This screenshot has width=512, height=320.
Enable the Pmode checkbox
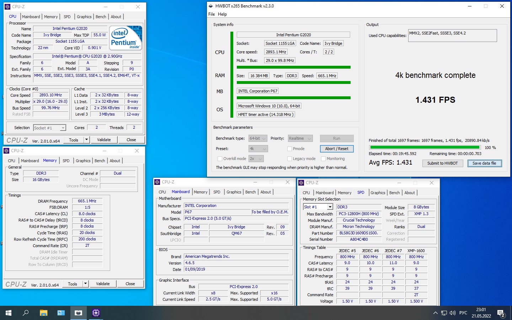click(x=289, y=149)
